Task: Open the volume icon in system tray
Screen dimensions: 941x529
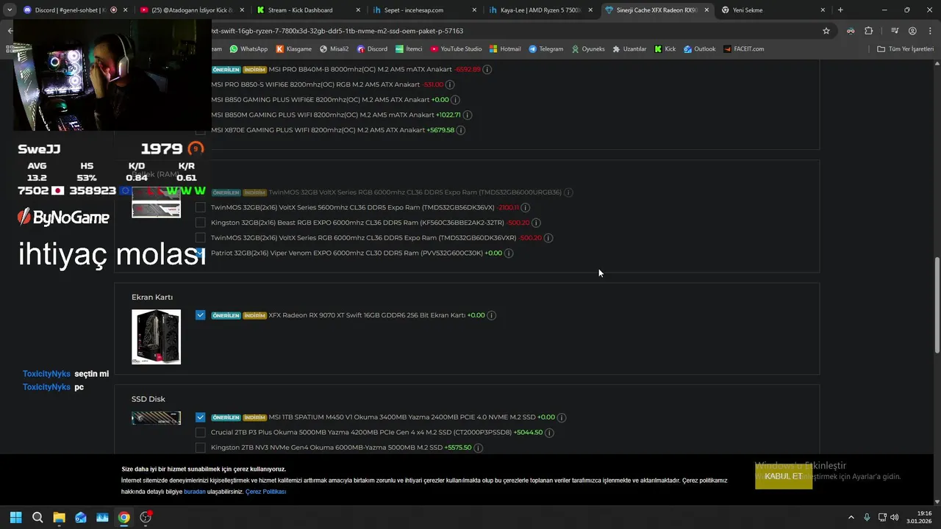Action: coord(895,517)
